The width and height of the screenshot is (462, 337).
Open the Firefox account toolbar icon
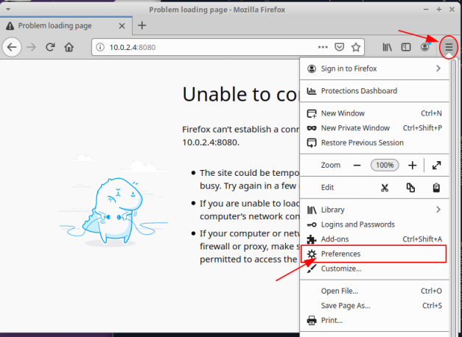[425, 47]
